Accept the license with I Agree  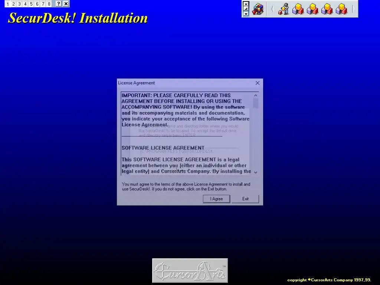pos(216,199)
